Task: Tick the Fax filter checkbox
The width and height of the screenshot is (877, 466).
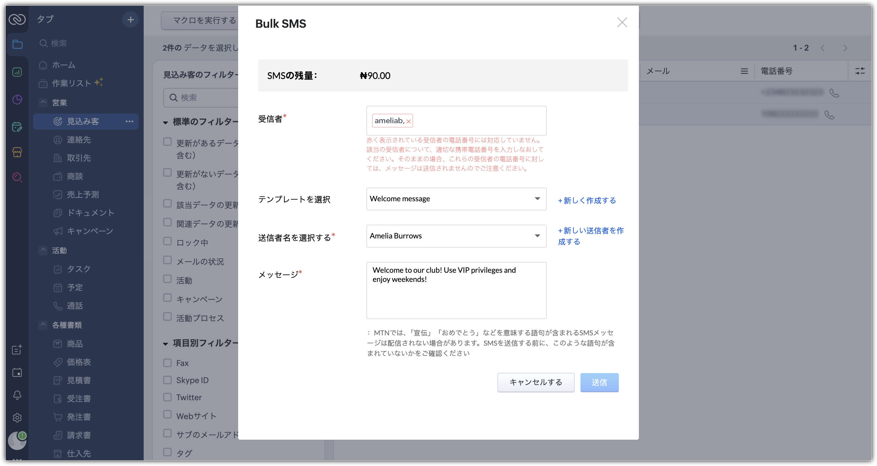Action: pyautogui.click(x=167, y=363)
